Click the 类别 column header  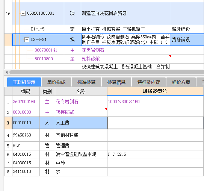pyautogui.click(x=47, y=91)
